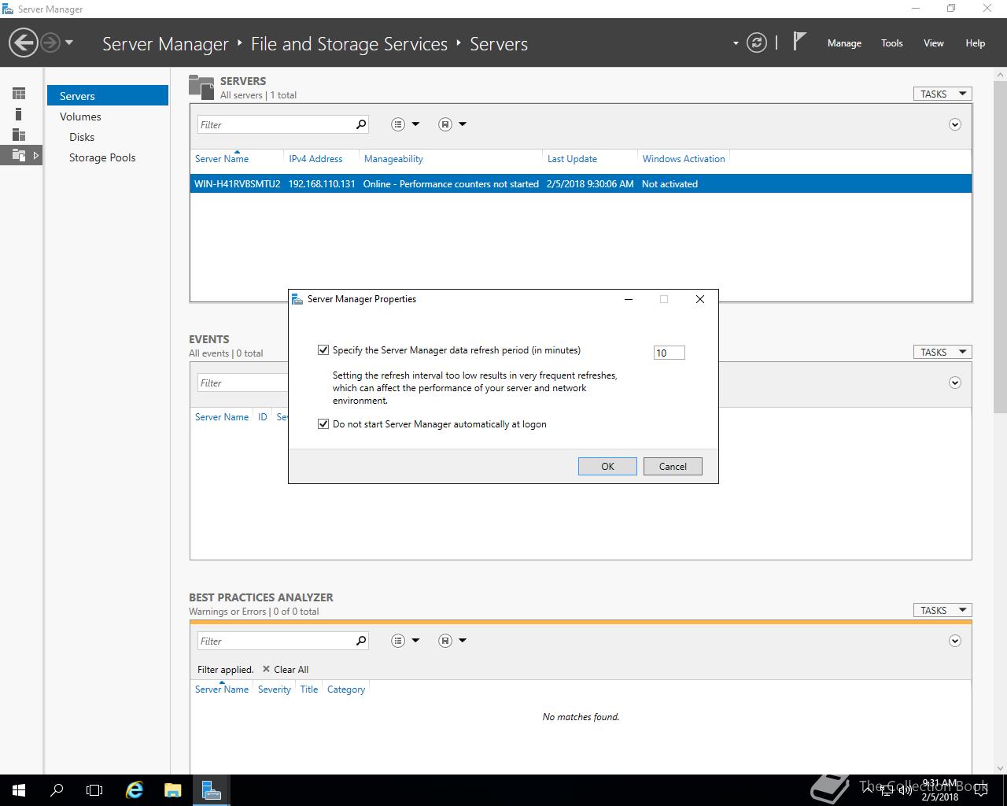Sort Best Practices by Severity column
This screenshot has height=806, width=1007.
(x=275, y=690)
